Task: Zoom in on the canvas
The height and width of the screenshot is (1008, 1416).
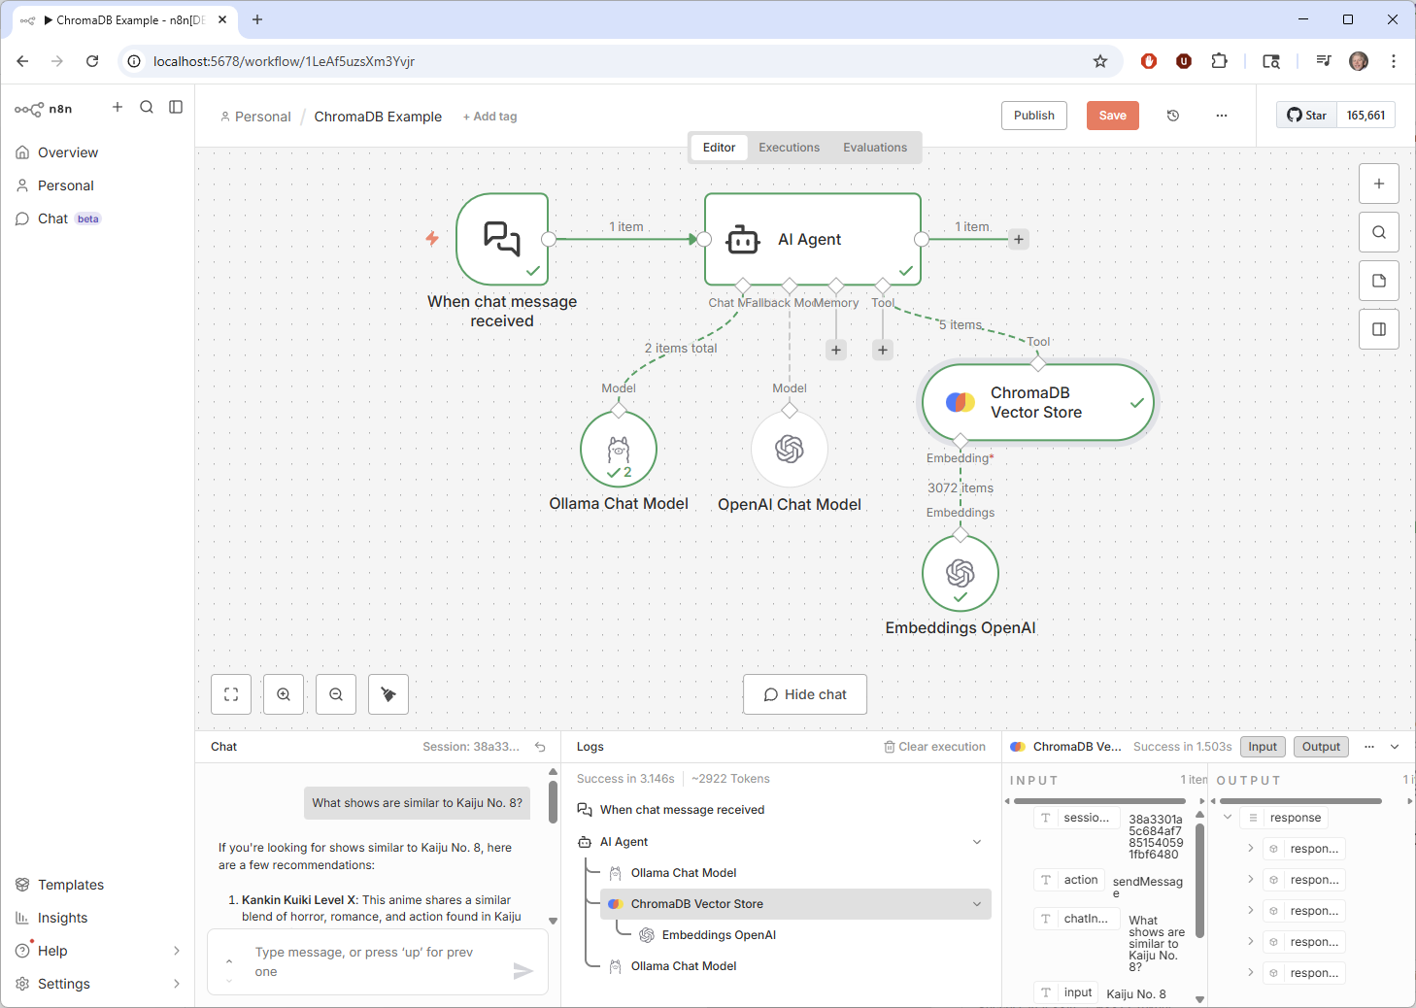Action: (284, 694)
